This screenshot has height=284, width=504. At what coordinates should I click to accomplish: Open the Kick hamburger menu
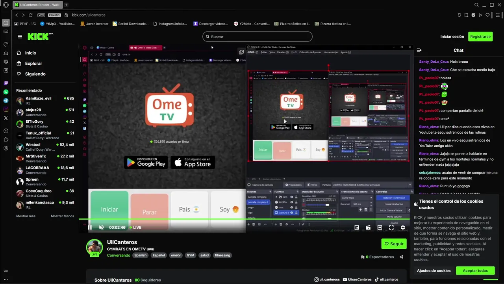[20, 37]
